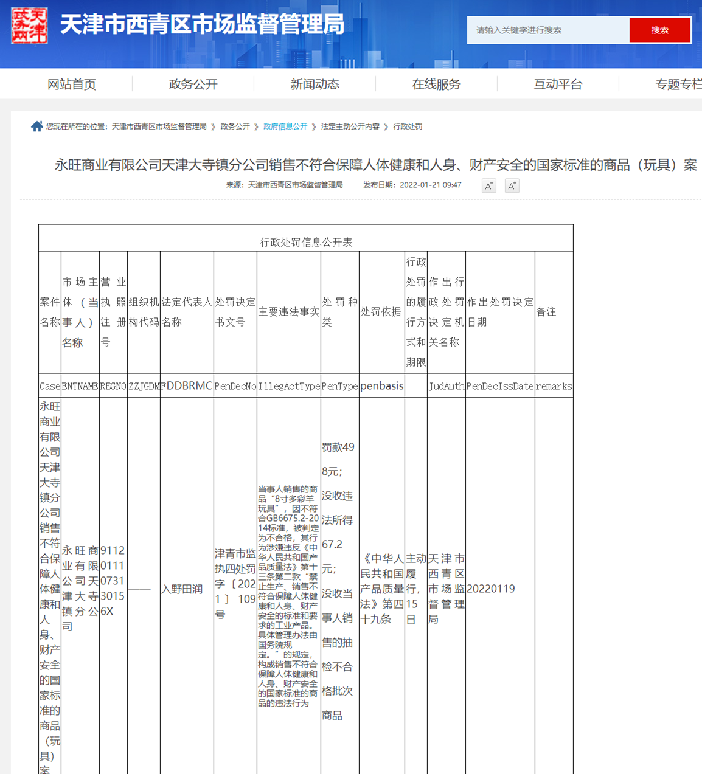Click table caption 行政处罚信息公开表
Viewport: 702px width, 774px height.
click(x=306, y=242)
